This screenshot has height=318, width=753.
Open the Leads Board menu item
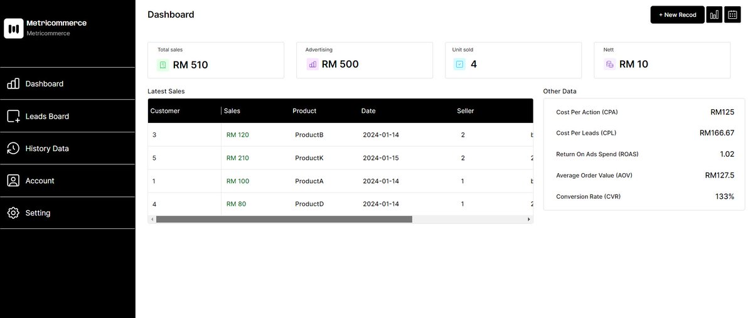(x=68, y=116)
